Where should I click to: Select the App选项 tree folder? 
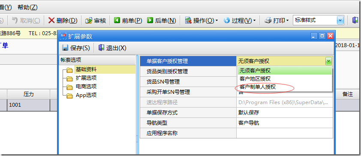[86, 95]
